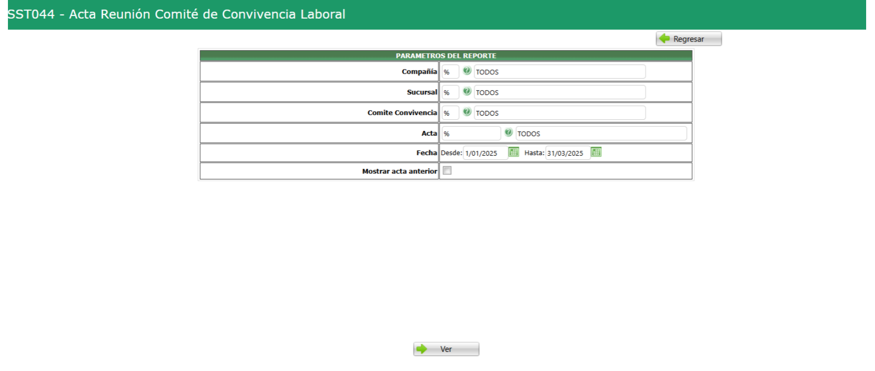Select the Compañía TODOS description field
Image resolution: width=875 pixels, height=371 pixels.
tap(560, 72)
